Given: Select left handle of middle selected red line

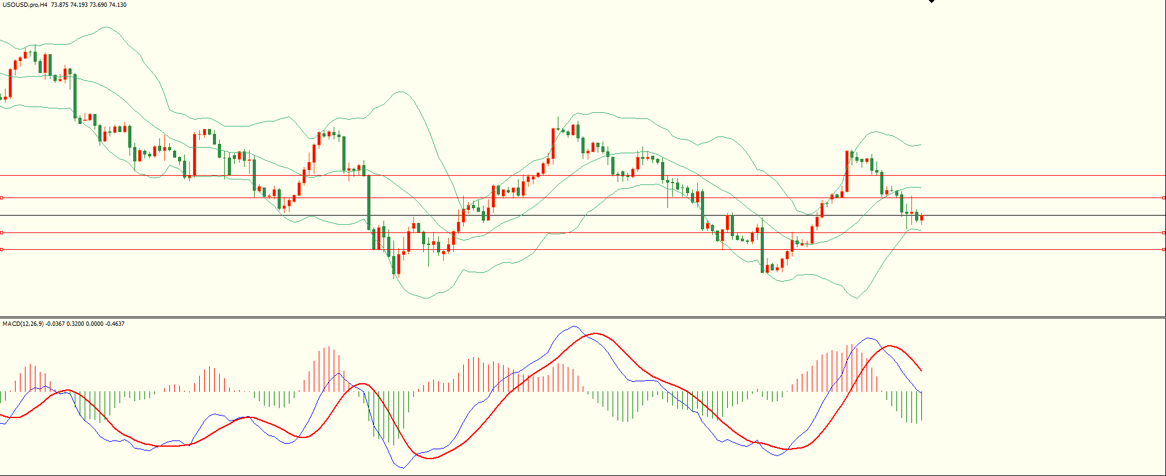Looking at the screenshot, I should pyautogui.click(x=1, y=232).
